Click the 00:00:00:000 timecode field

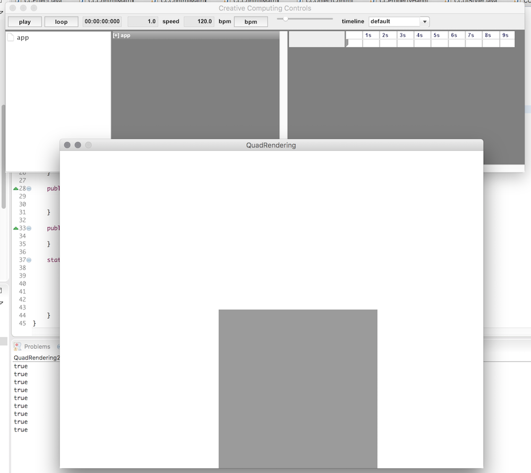102,22
